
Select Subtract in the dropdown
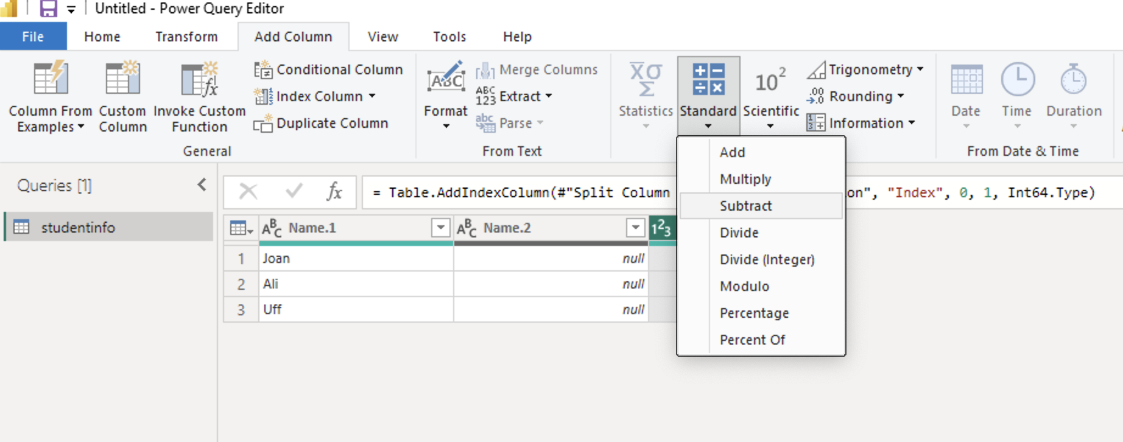point(761,206)
